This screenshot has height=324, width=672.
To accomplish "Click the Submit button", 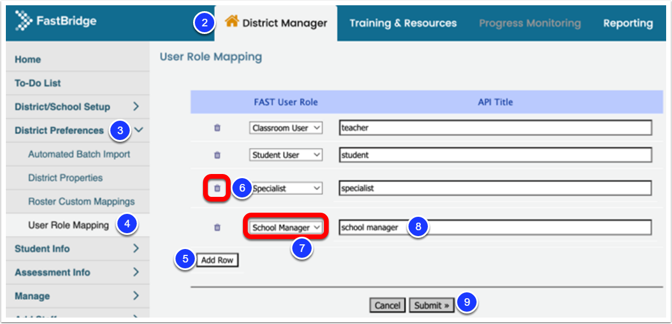I will (x=431, y=305).
